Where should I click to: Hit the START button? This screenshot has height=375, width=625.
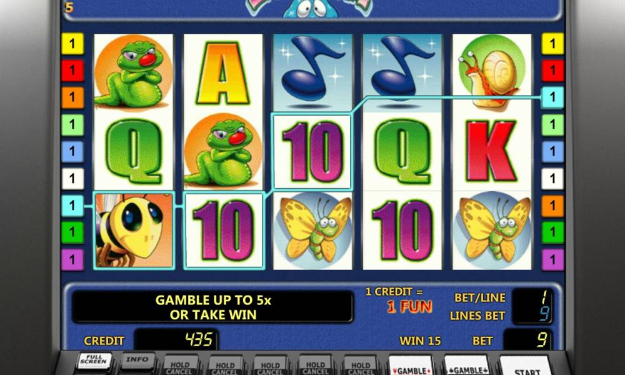pos(526,367)
